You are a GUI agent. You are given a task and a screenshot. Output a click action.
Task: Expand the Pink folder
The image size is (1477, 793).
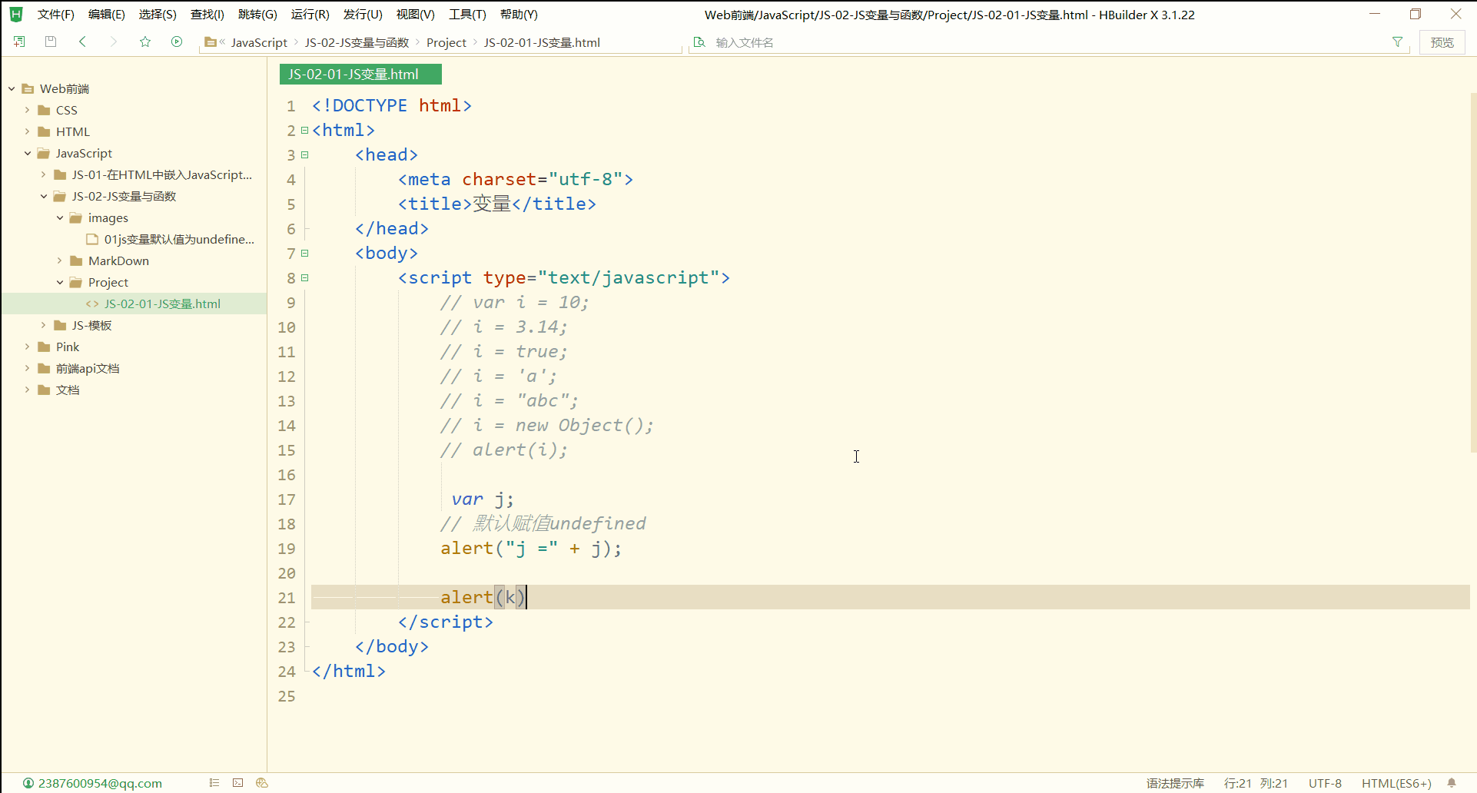point(27,347)
